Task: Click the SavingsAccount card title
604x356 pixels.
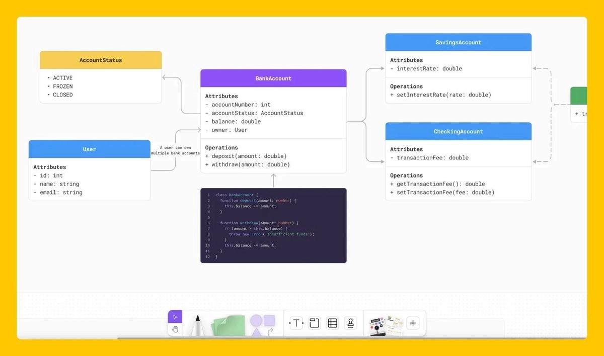Action: [458, 42]
